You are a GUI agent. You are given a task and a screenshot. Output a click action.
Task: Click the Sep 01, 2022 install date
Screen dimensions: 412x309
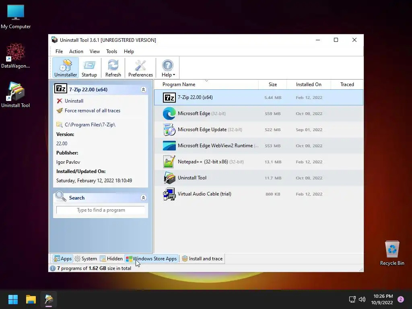point(309,130)
